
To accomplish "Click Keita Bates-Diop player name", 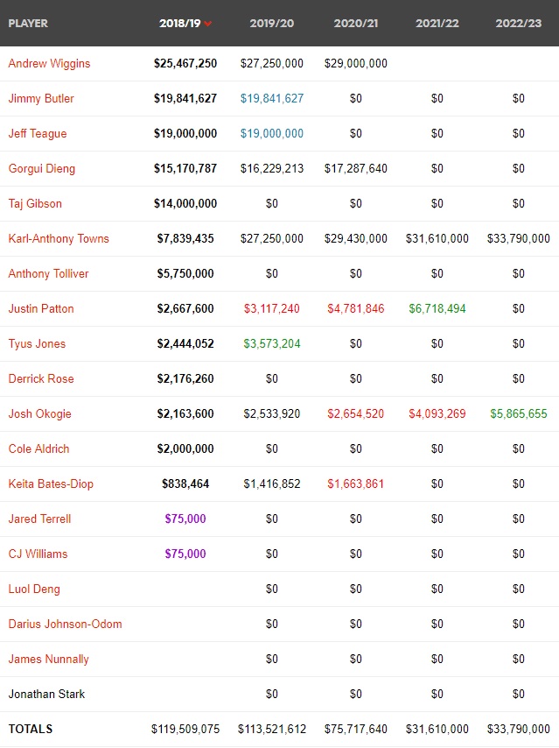I will pos(51,483).
